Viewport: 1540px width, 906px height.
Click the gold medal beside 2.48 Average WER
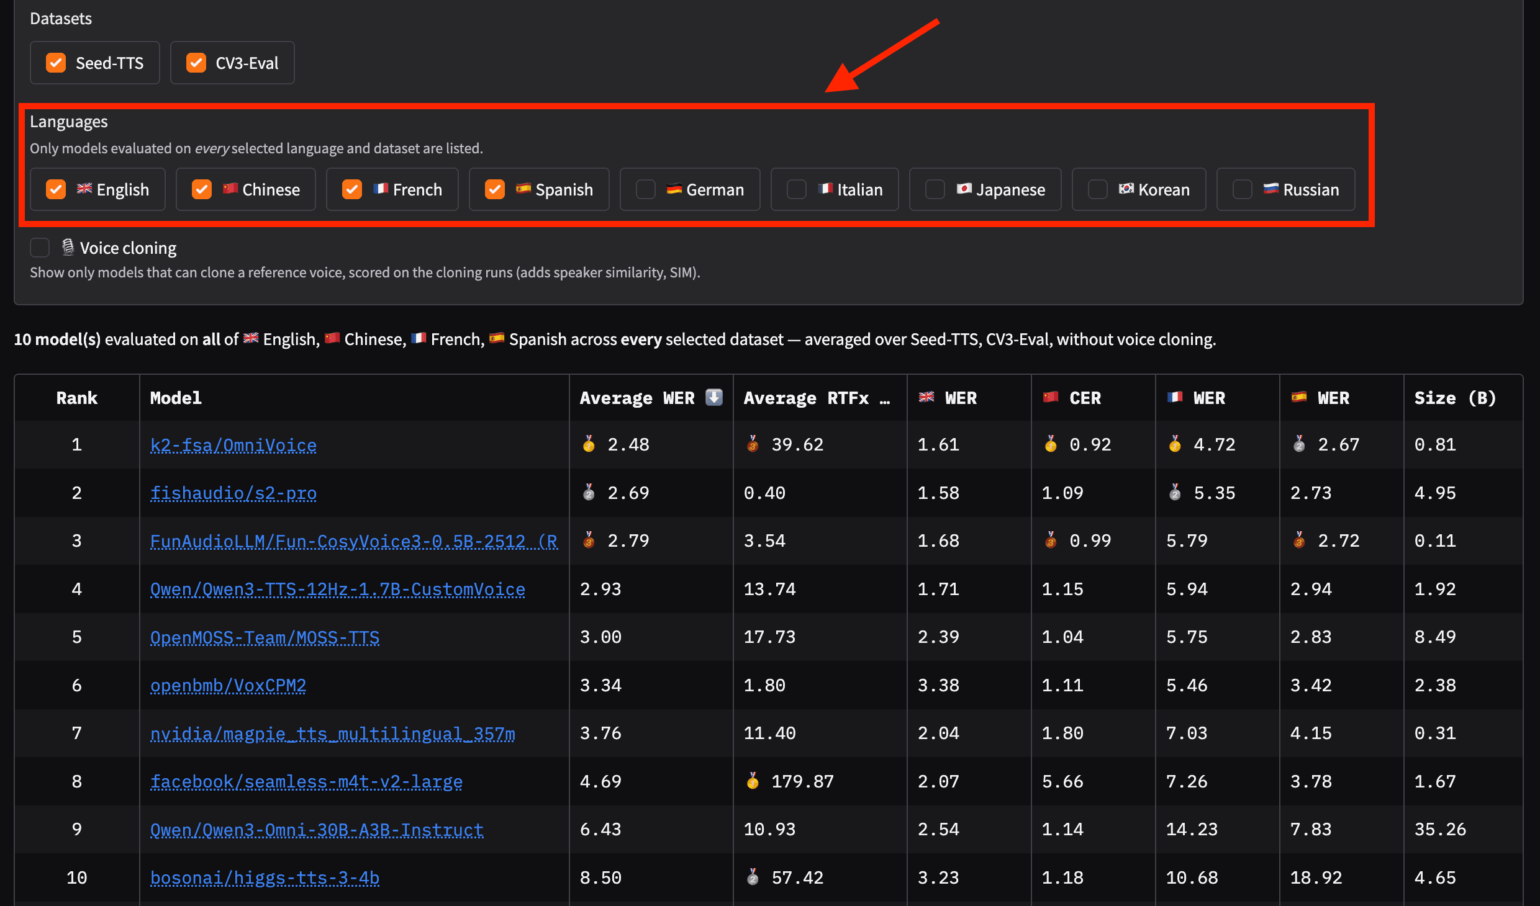pos(589,444)
